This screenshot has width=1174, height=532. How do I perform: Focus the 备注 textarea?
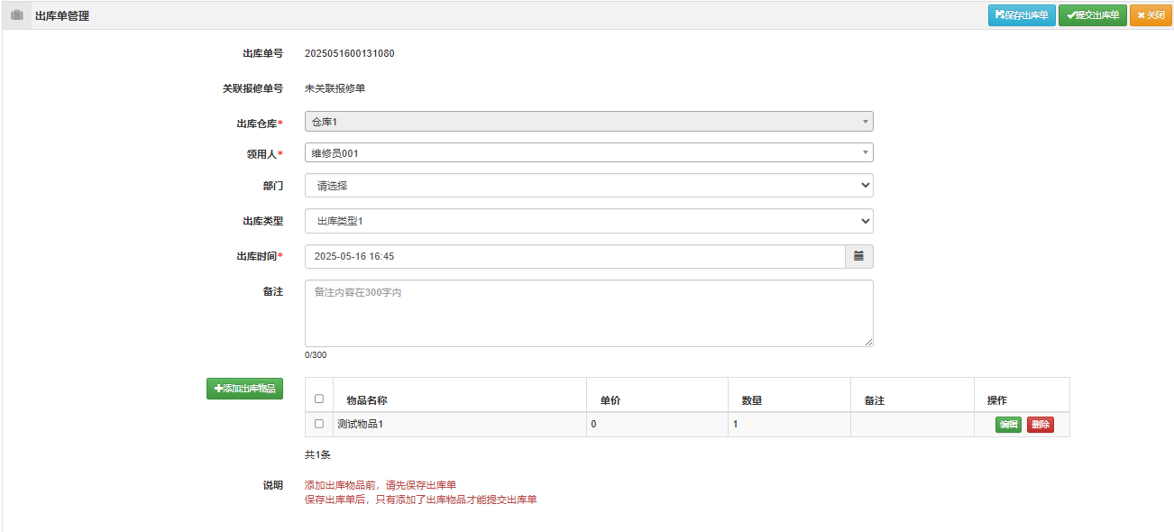(589, 314)
